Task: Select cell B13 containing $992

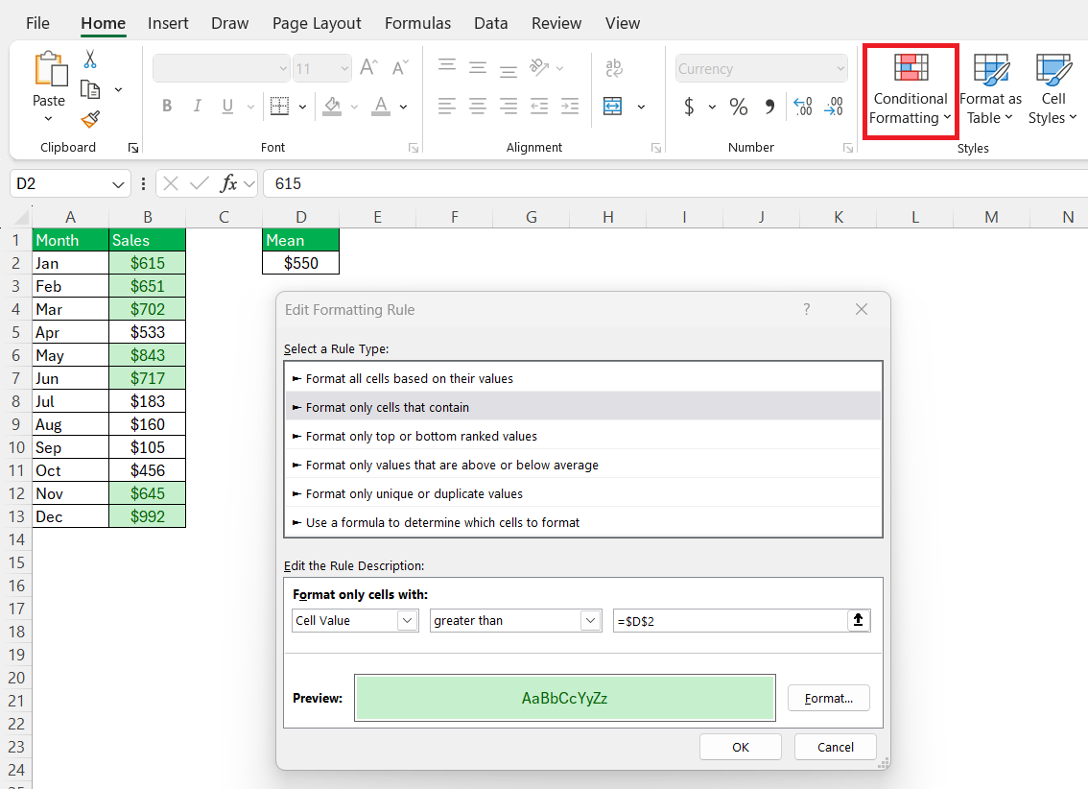Action: [148, 516]
